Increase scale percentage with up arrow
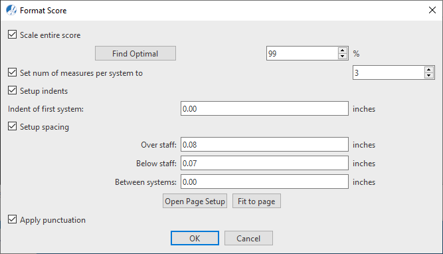The width and height of the screenshot is (443, 254). pos(343,51)
